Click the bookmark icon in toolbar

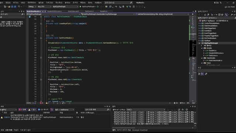tap(133, 7)
